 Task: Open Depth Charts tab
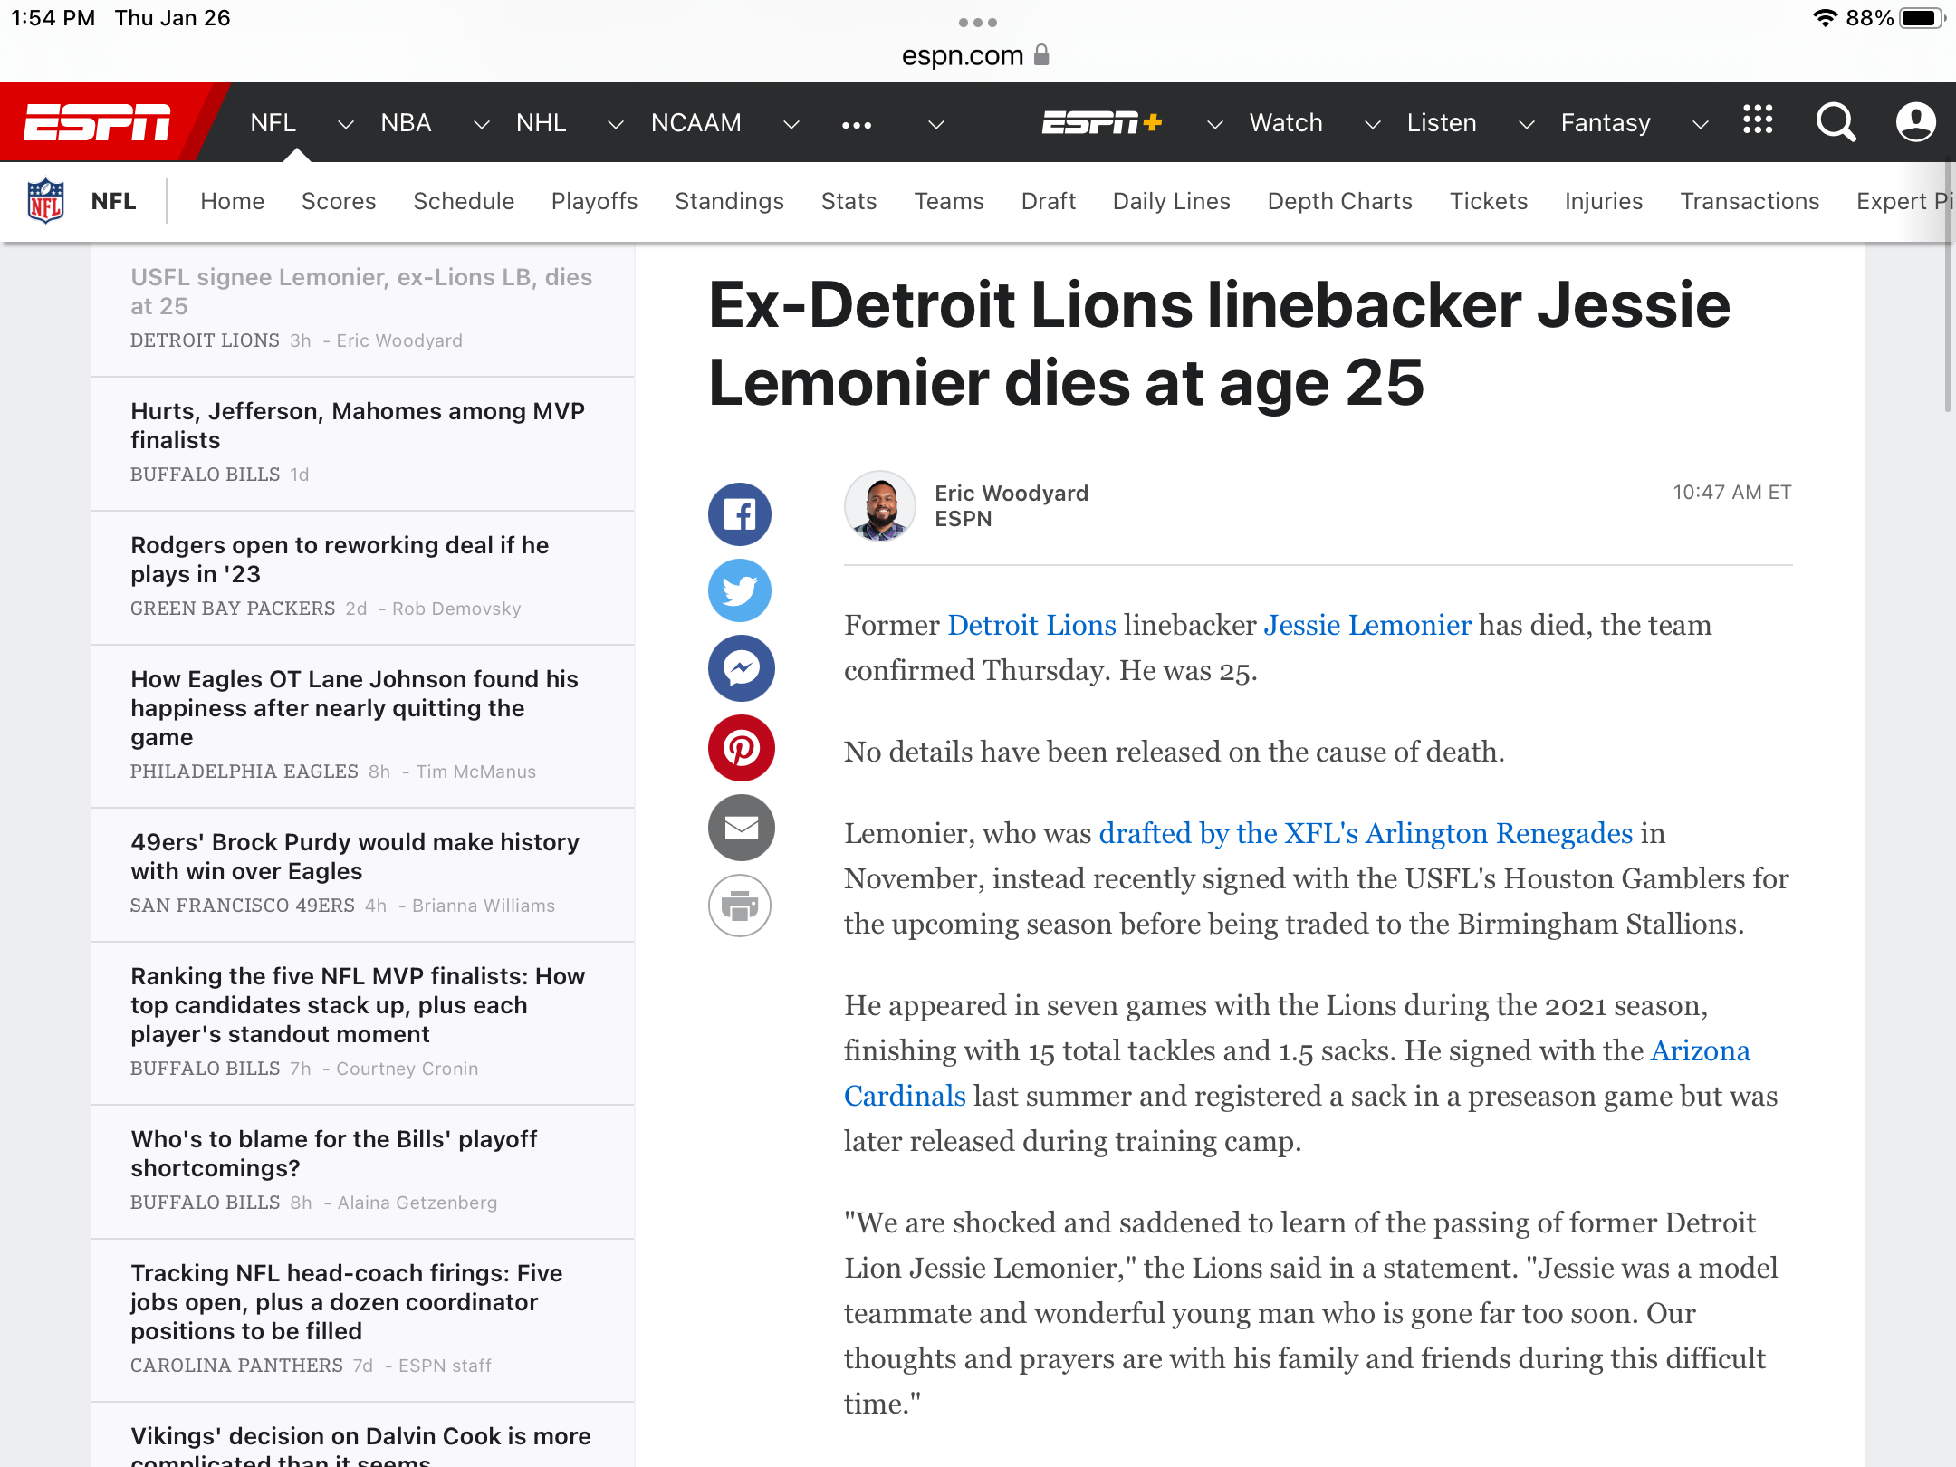tap(1340, 201)
